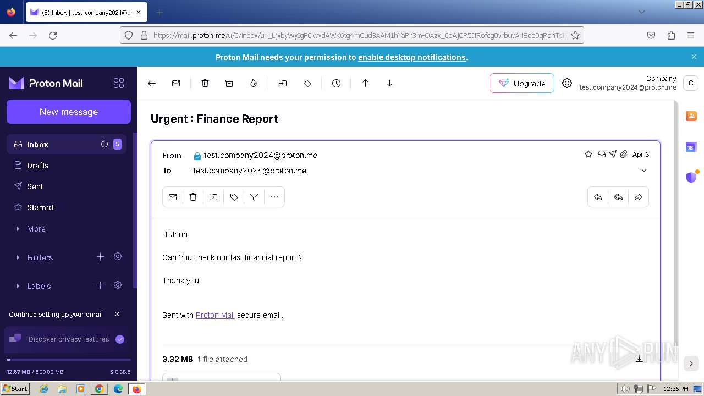This screenshot has height=396, width=704.
Task: Reload page in Firefox toolbar
Action: click(x=53, y=35)
